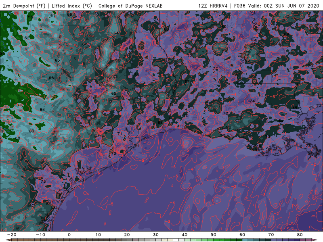323x242 pixels.
Task: Click the "63" dewpoint value on the map
Action: (x=32, y=131)
